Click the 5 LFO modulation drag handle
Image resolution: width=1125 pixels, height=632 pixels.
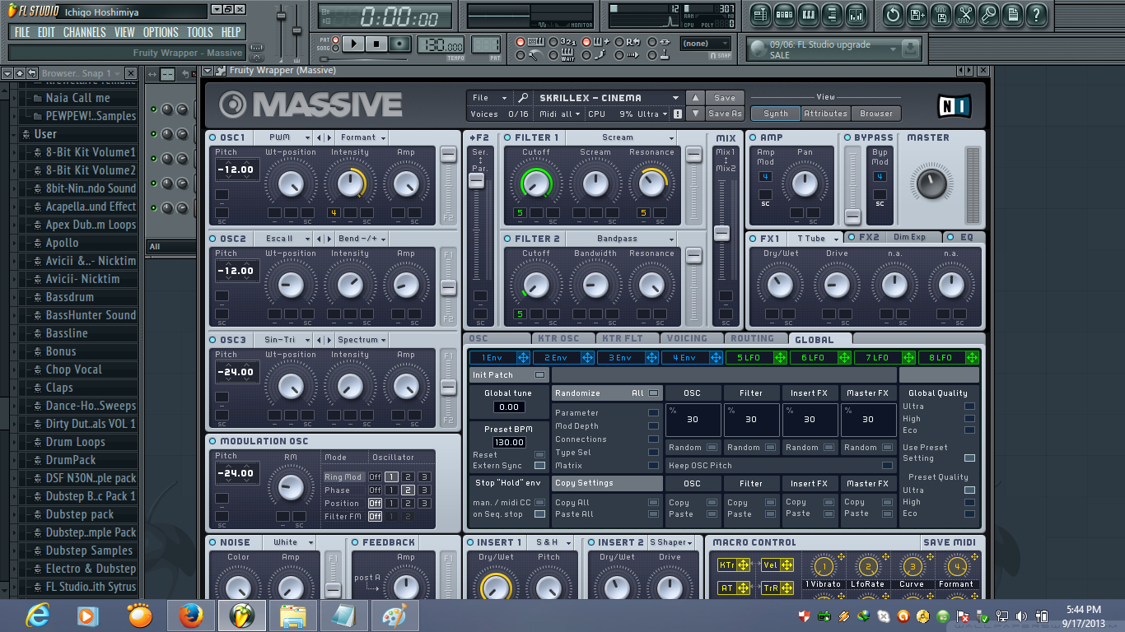[779, 357]
